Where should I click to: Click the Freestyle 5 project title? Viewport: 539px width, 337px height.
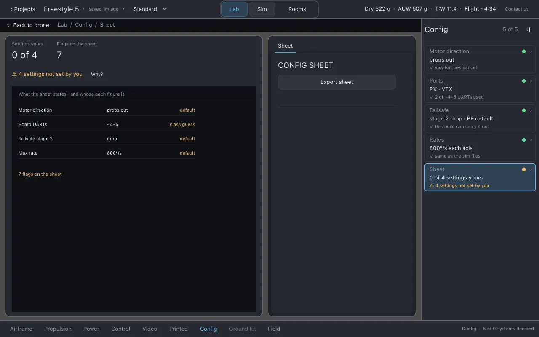[61, 9]
